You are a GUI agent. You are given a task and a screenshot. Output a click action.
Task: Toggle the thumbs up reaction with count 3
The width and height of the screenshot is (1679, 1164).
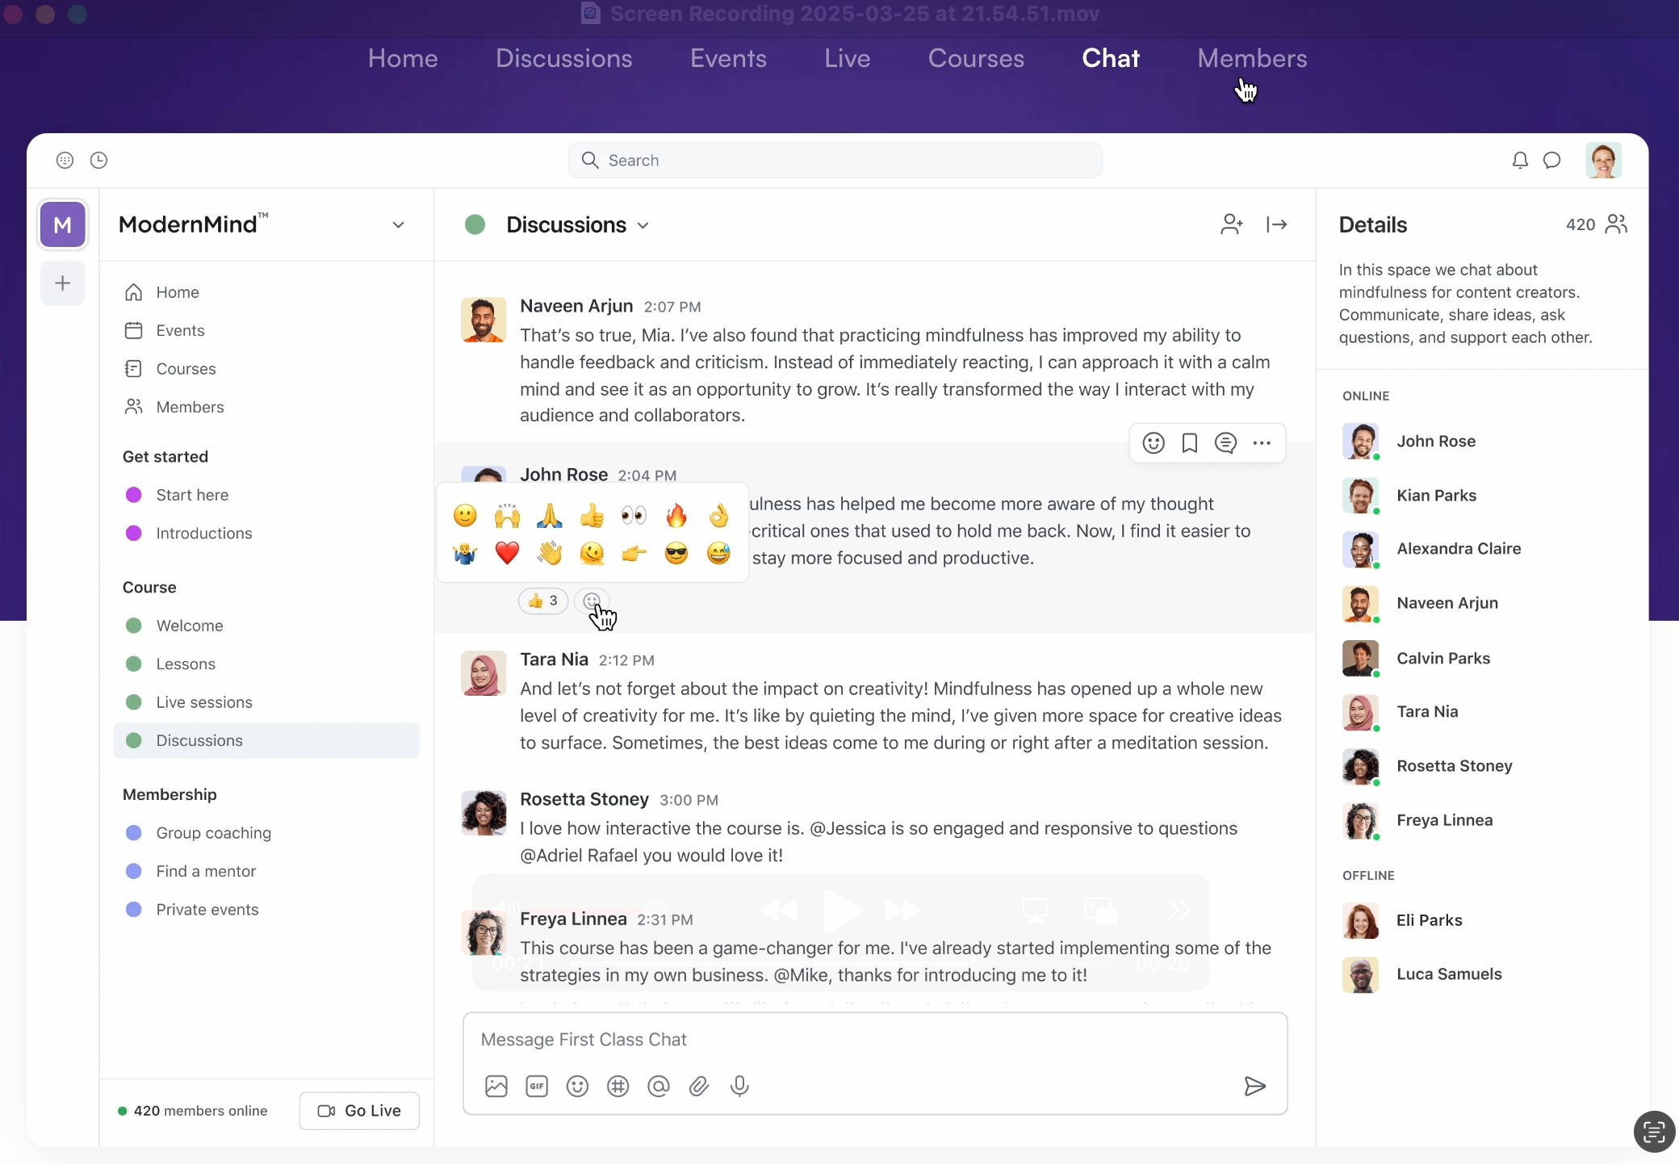pos(543,601)
